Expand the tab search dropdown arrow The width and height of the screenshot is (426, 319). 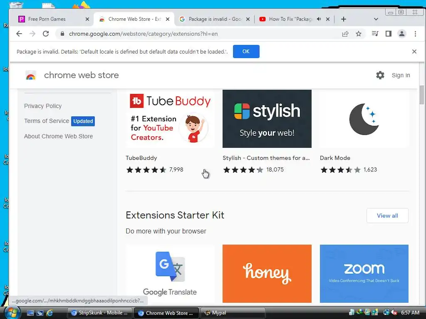(x=376, y=19)
